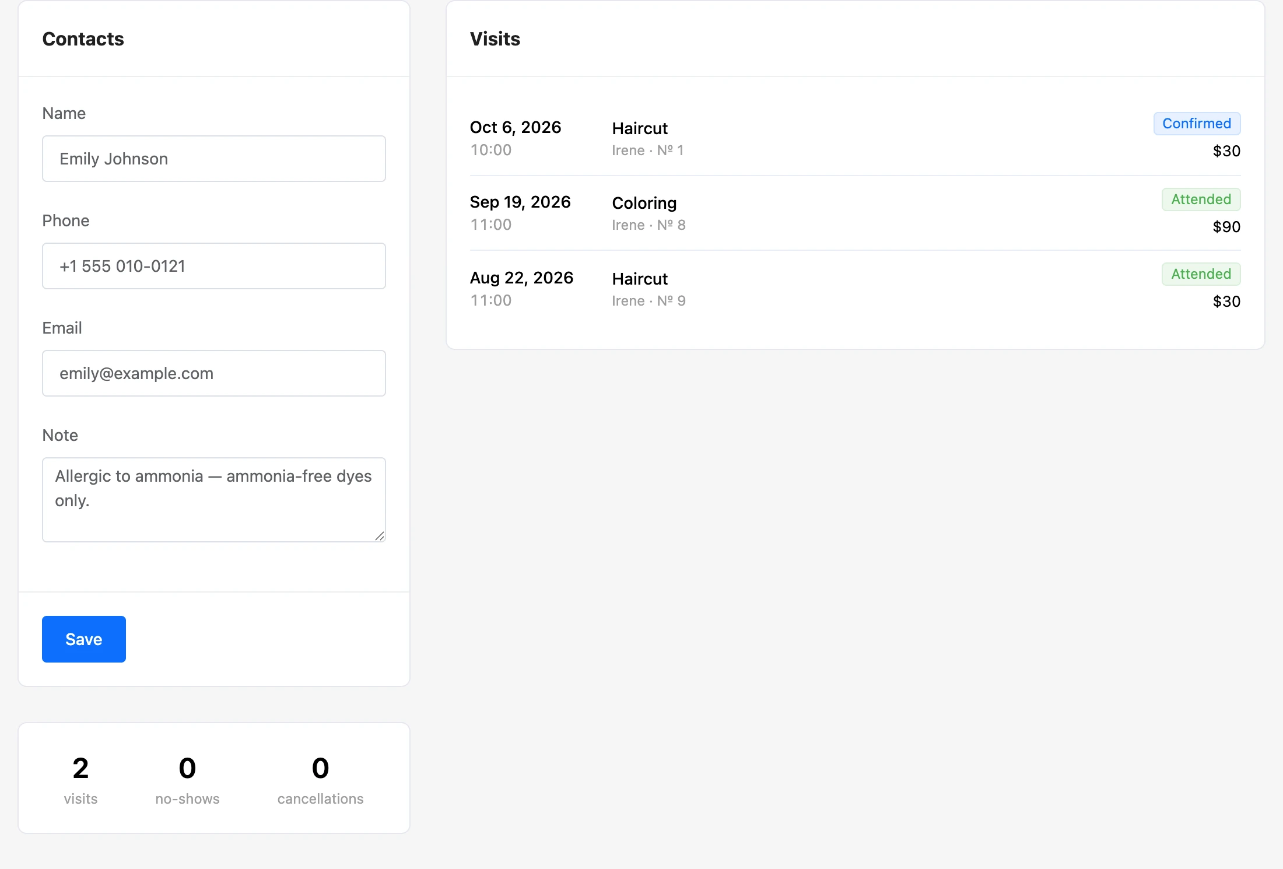Click the Contacts panel heading
Screen dimensions: 1283x869
coord(83,38)
